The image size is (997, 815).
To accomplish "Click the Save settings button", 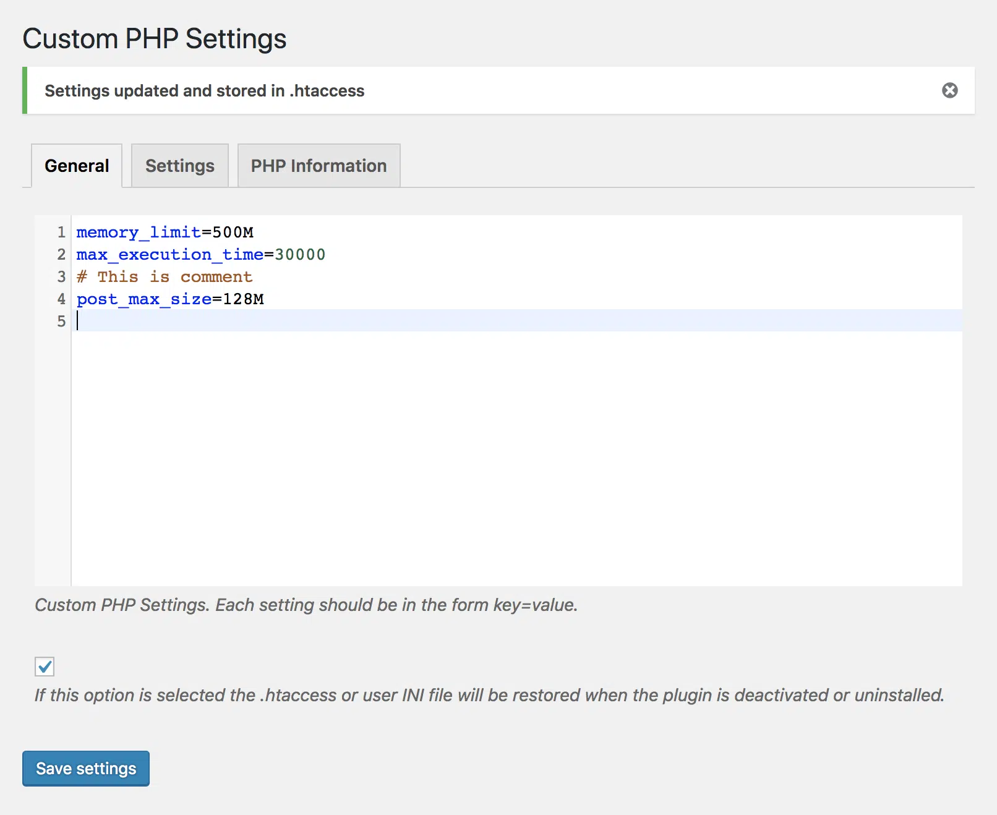I will coord(85,768).
